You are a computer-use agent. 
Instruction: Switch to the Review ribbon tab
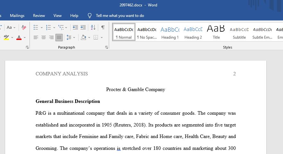[x=39, y=16]
